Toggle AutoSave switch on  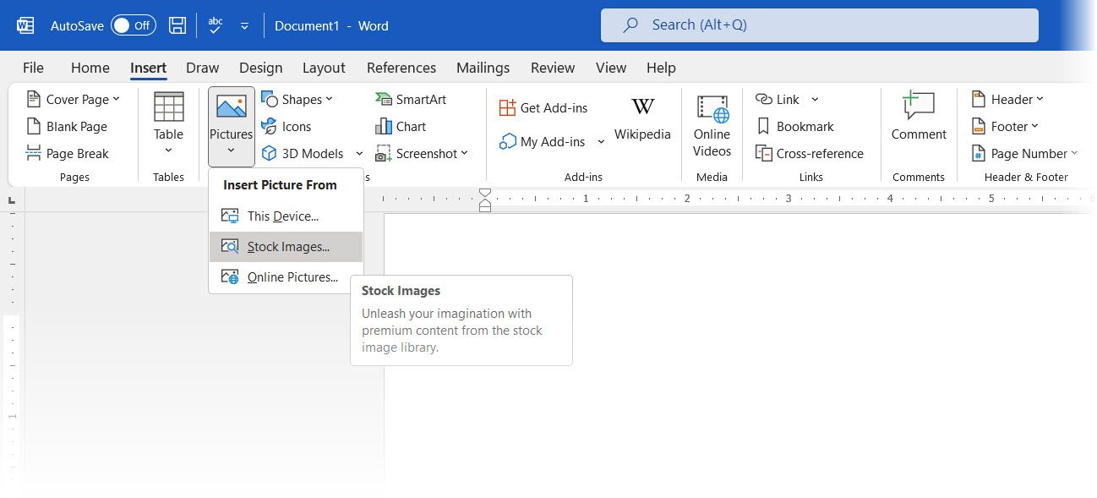click(x=133, y=25)
